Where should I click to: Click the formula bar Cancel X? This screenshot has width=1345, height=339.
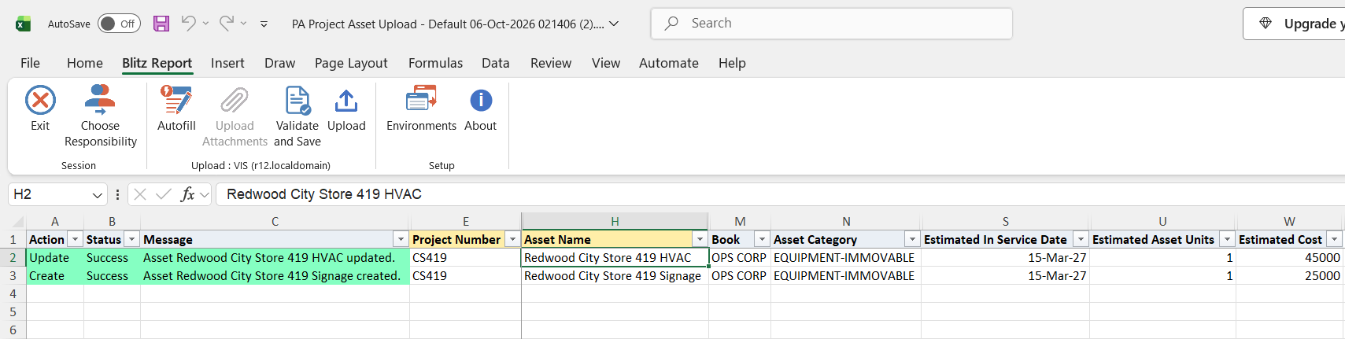[140, 194]
